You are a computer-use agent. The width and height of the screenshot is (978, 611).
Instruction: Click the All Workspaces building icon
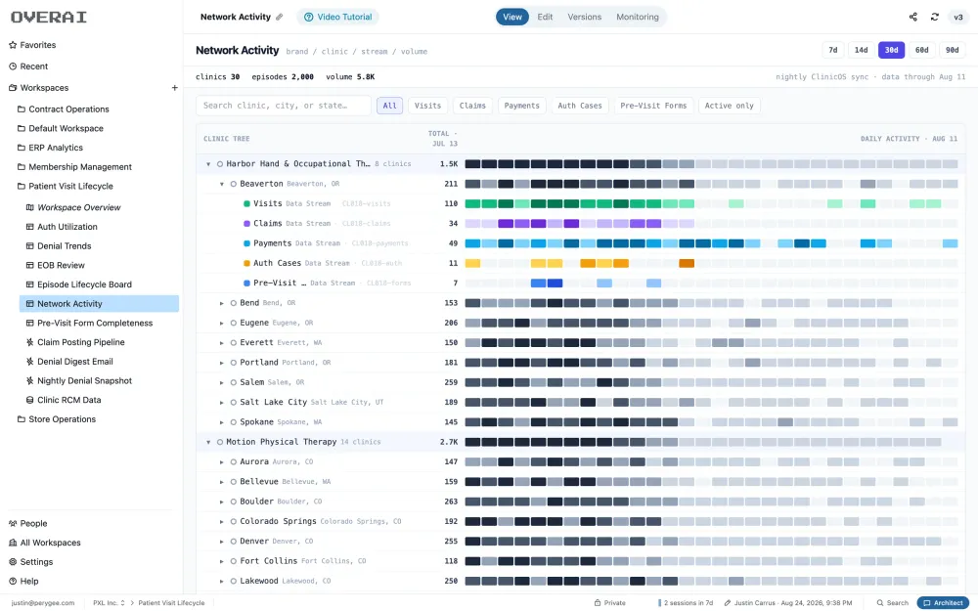coord(13,543)
